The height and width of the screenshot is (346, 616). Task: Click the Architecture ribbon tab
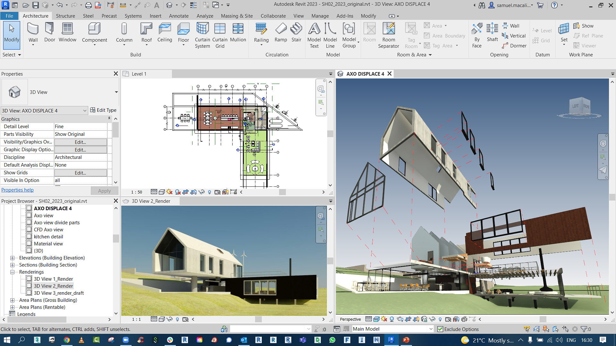36,16
